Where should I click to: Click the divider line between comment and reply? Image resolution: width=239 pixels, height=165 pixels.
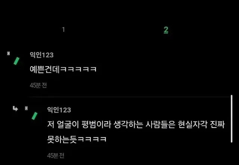[x=130, y=97]
